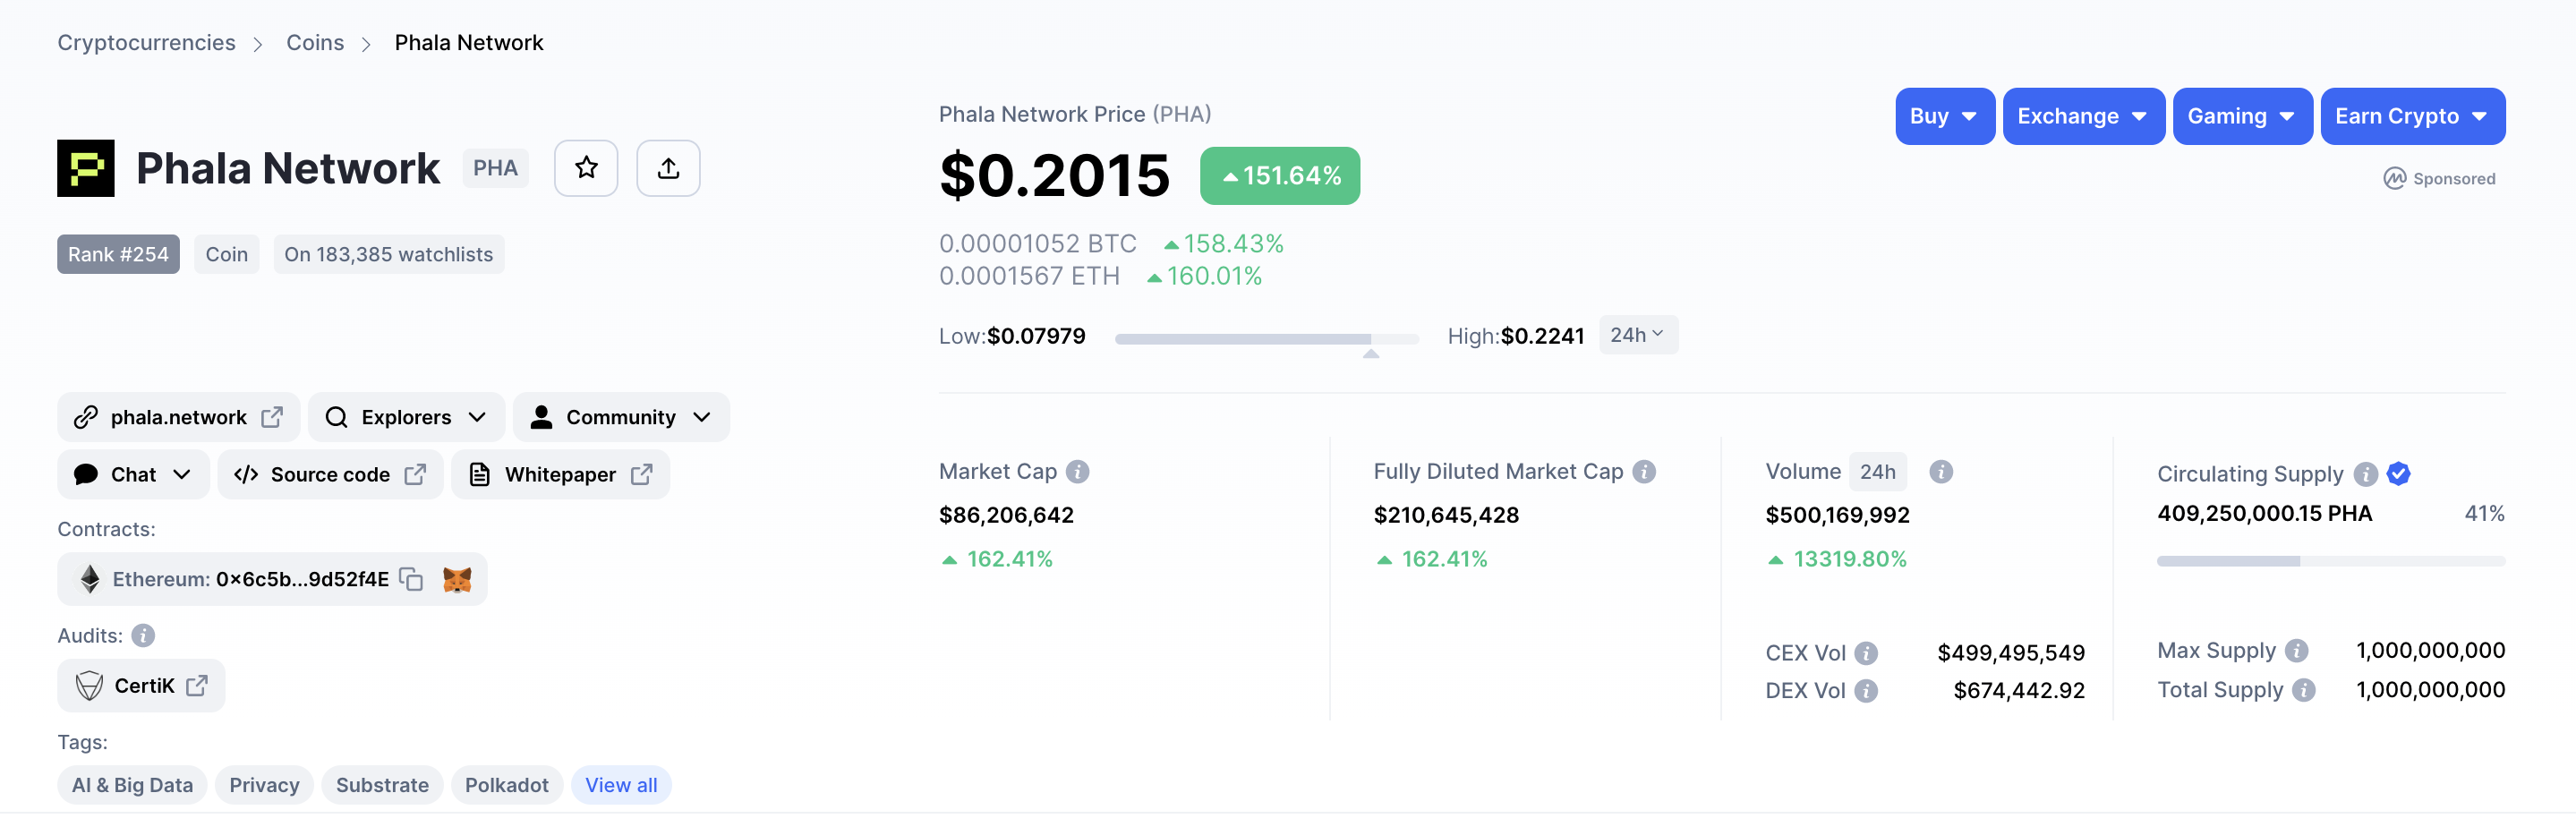
Task: Click the verified supply checkmark badge
Action: [x=2398, y=474]
